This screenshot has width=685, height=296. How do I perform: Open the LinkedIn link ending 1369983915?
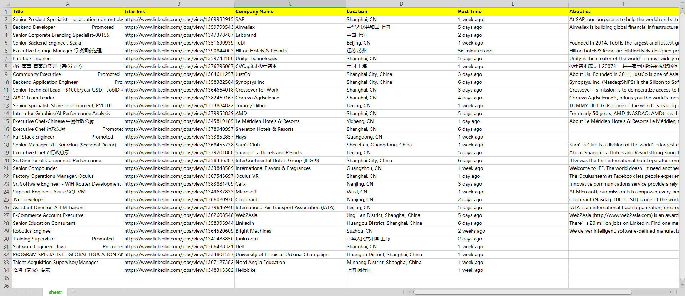(x=179, y=19)
